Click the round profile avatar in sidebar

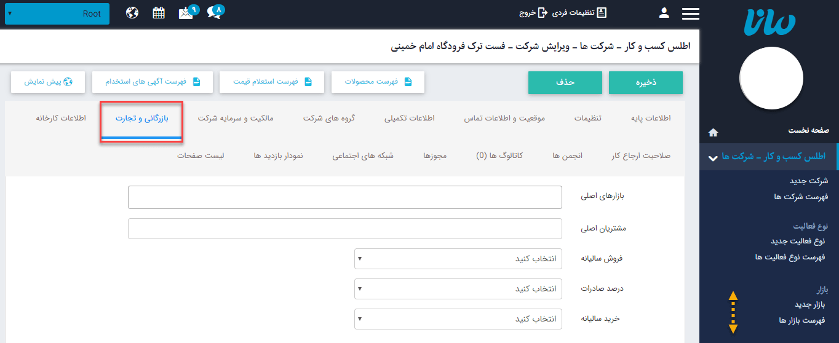[x=771, y=79]
